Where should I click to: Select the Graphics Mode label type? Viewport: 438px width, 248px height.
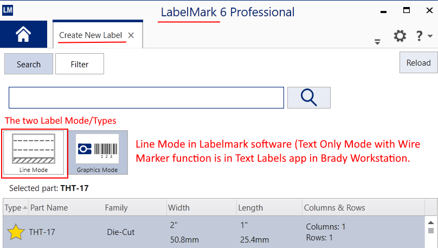click(97, 153)
